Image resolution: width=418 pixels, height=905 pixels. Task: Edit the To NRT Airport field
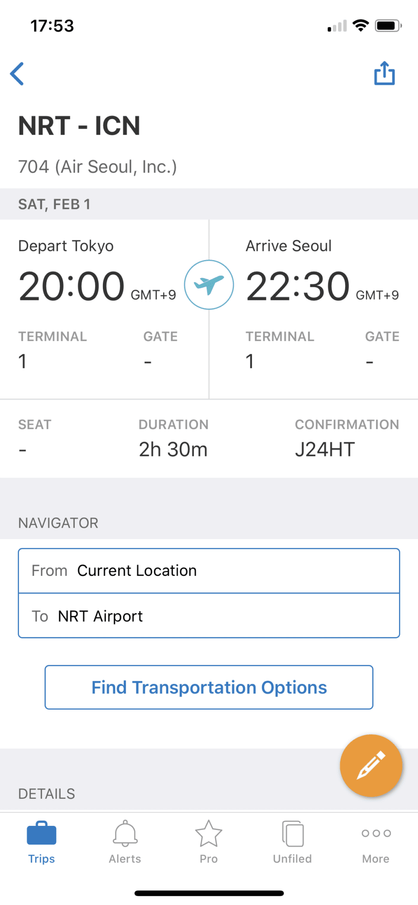[x=209, y=616]
